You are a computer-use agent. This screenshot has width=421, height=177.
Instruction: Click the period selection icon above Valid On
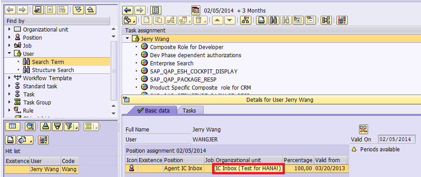(x=364, y=129)
